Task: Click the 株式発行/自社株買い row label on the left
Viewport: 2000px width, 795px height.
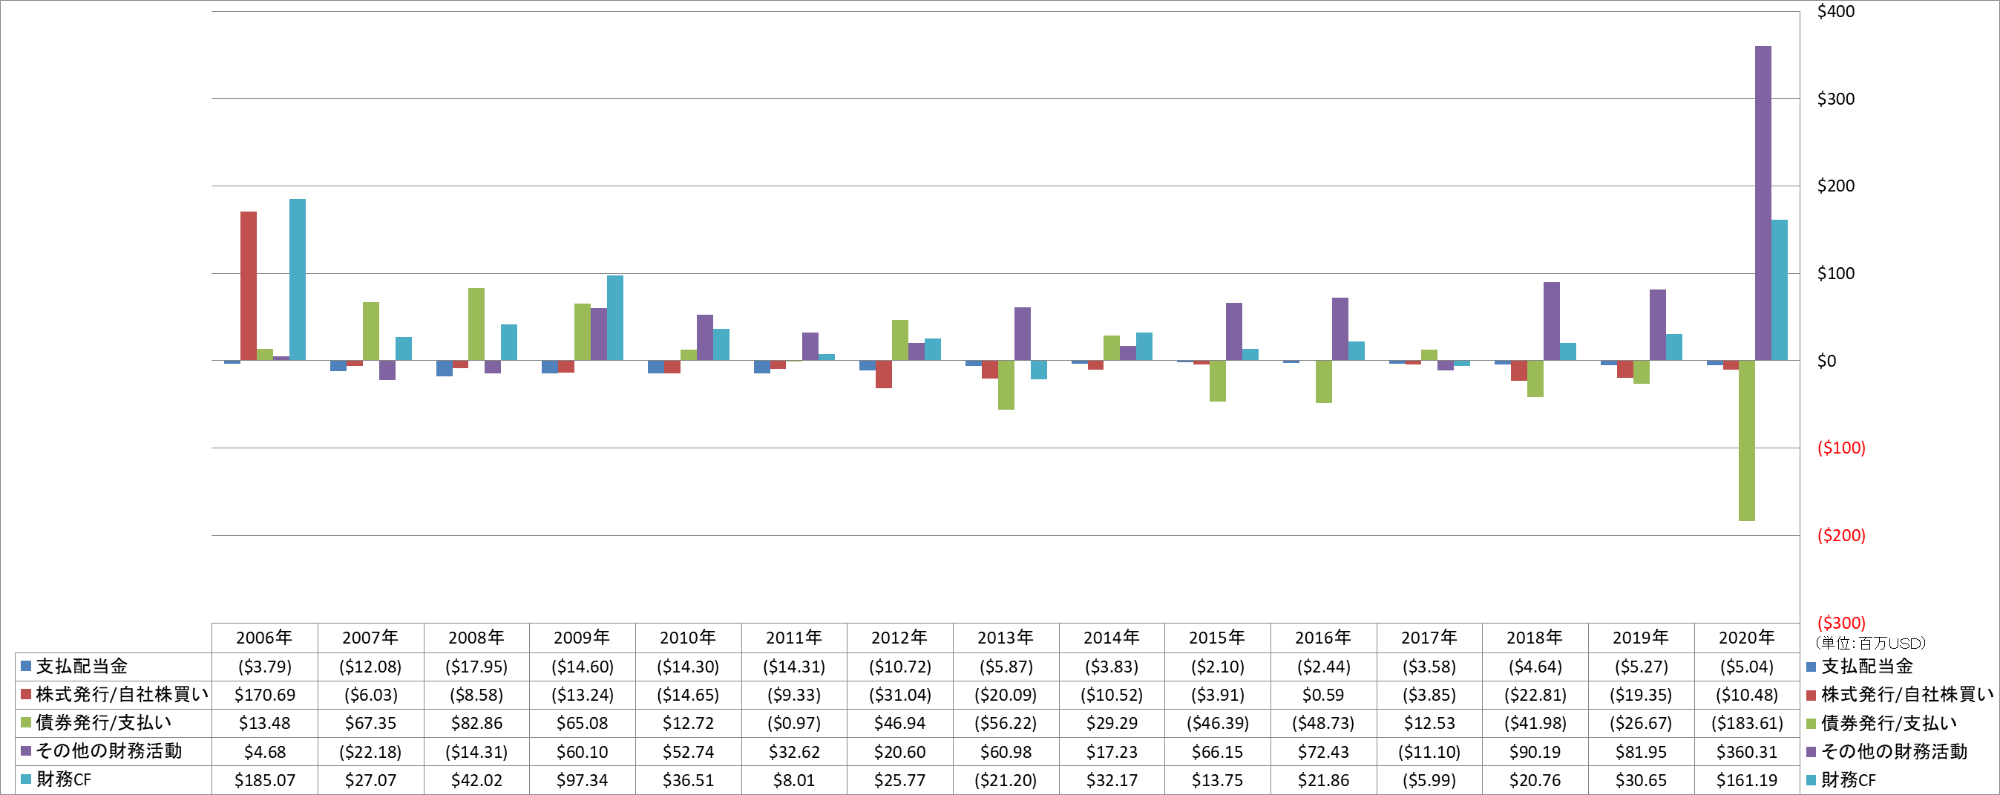Action: pyautogui.click(x=122, y=695)
